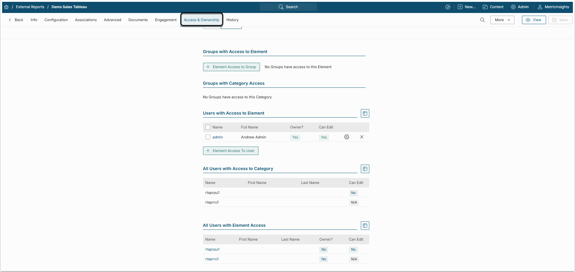Open gear settings for admin user
This screenshot has height=272, width=575.
[347, 137]
